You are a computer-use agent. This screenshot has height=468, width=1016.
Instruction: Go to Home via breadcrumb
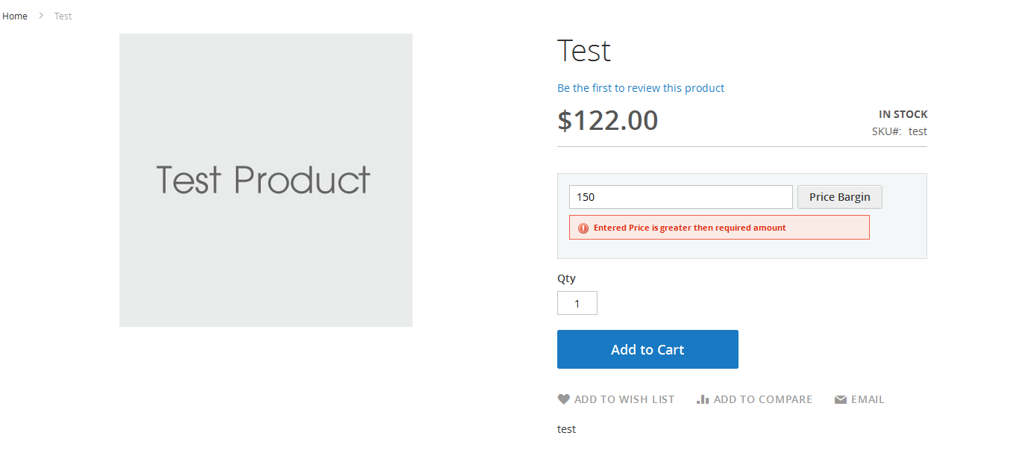point(15,16)
